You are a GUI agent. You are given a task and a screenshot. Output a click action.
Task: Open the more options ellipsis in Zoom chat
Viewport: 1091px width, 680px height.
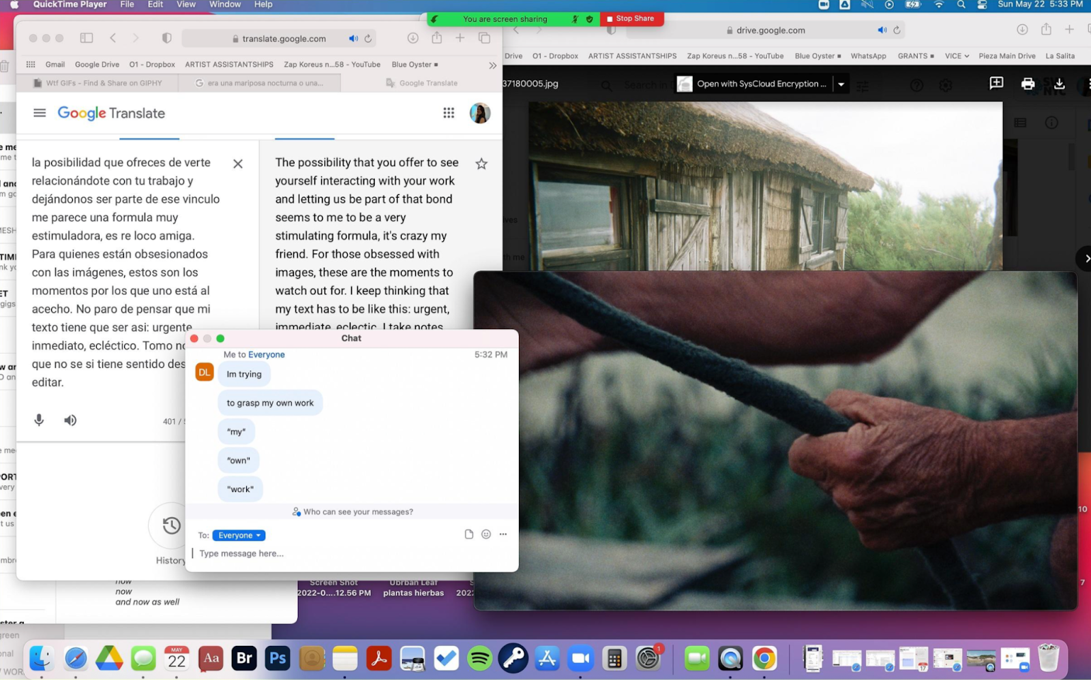coord(503,534)
